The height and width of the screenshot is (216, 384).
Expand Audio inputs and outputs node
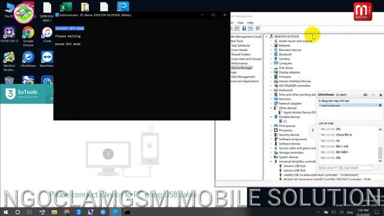click(x=271, y=41)
